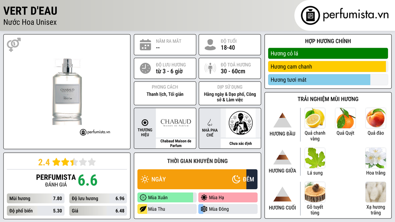Click the Hằng ngày & Dạo phố occasion text
This screenshot has height=222, width=395.
(x=230, y=97)
